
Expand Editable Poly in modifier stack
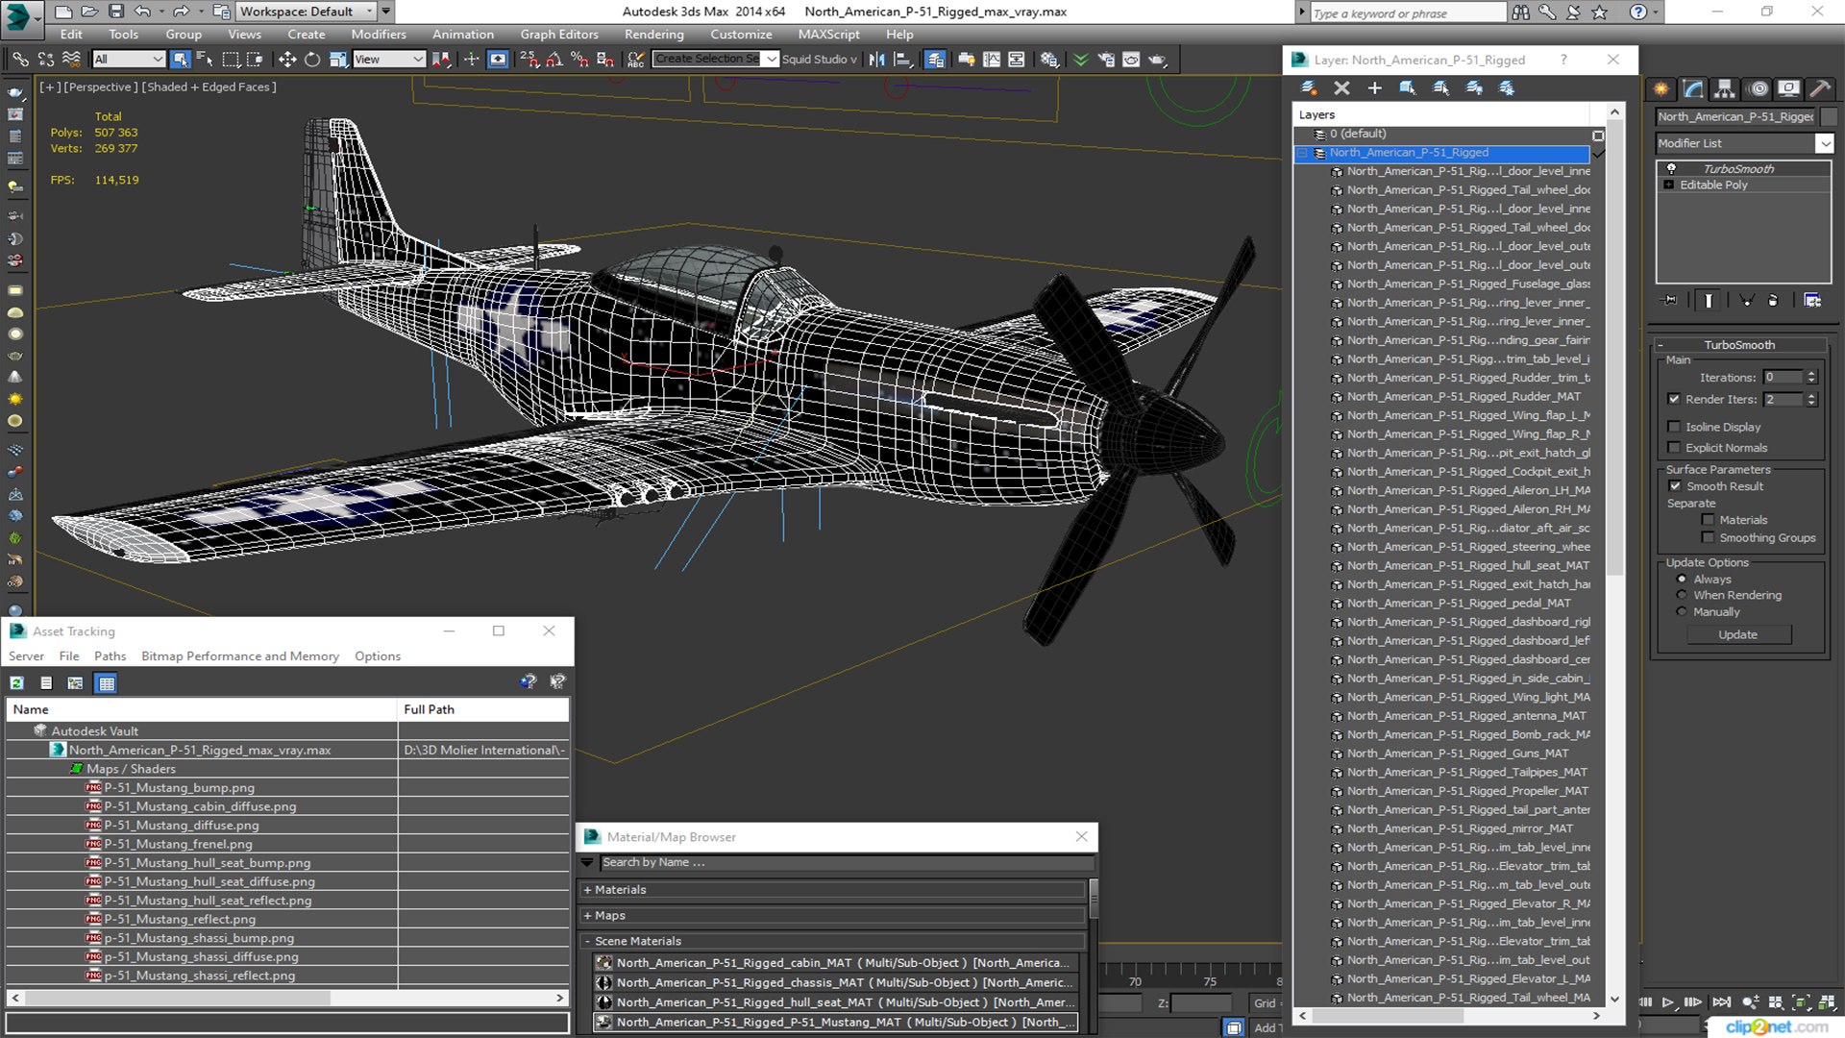pos(1669,185)
